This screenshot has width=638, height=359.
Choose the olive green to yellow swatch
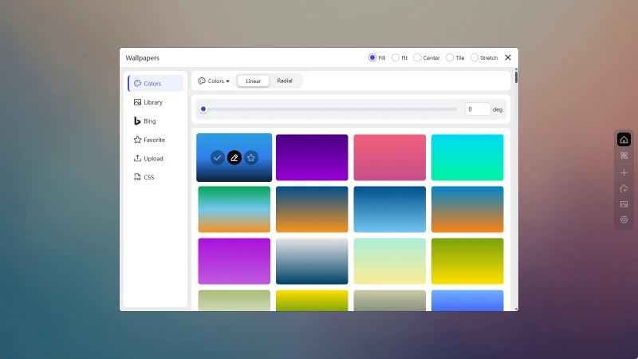[x=467, y=262]
